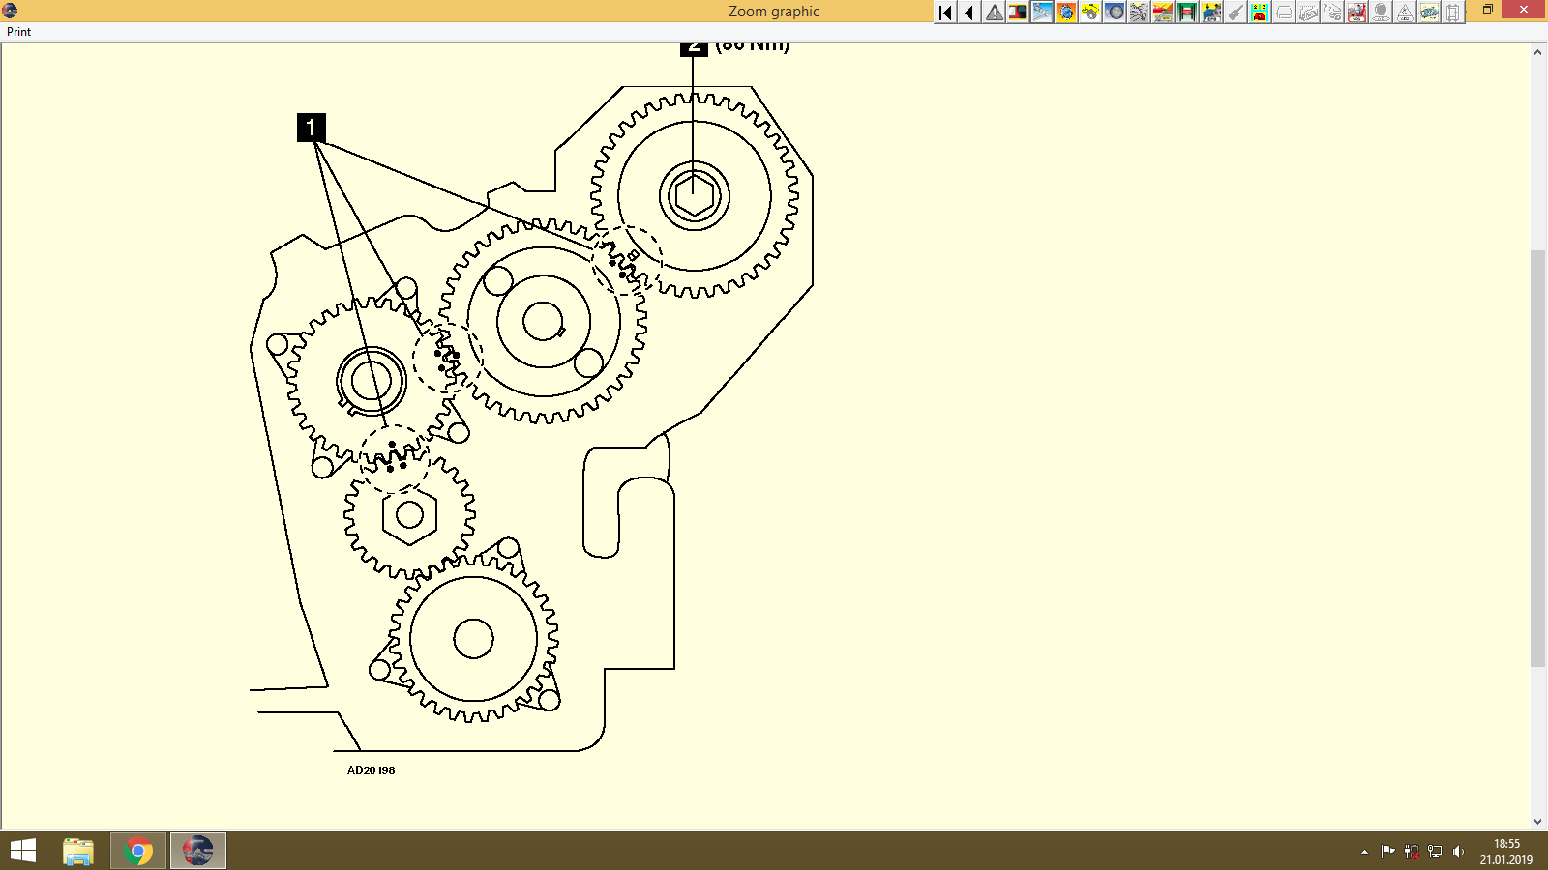Open the tyres and wheels icon

pos(1113,13)
